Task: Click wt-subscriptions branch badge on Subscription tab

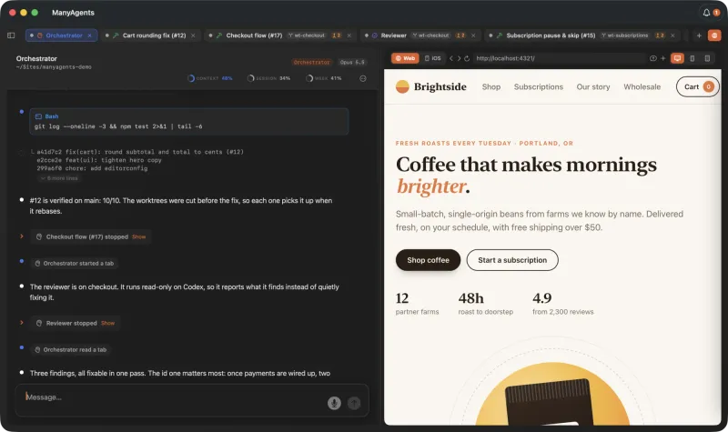Action: click(x=624, y=35)
